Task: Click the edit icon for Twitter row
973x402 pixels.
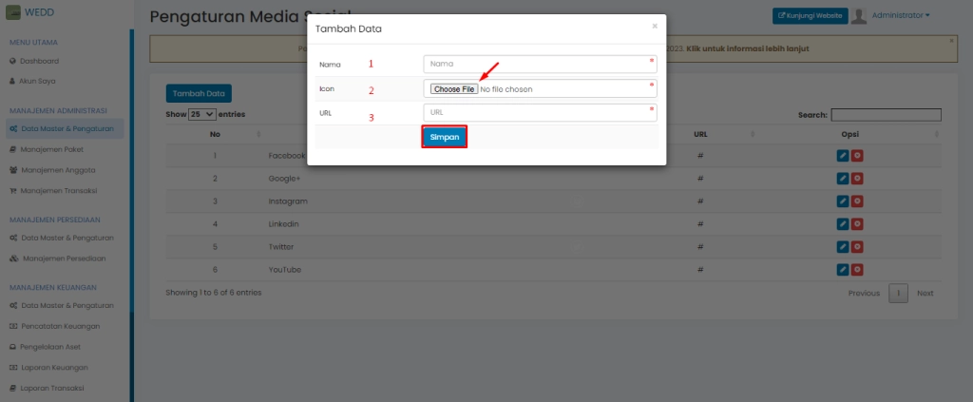Action: pyautogui.click(x=842, y=247)
